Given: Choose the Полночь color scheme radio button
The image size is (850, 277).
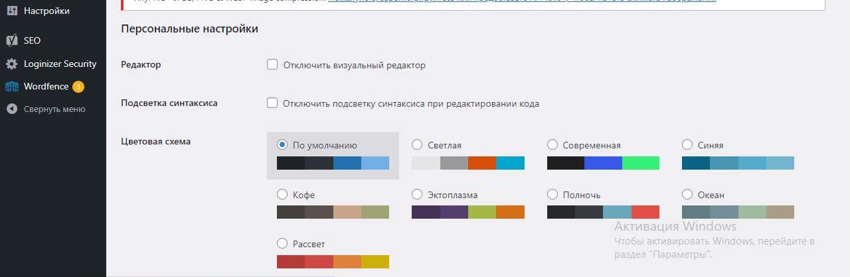Looking at the screenshot, I should (552, 195).
